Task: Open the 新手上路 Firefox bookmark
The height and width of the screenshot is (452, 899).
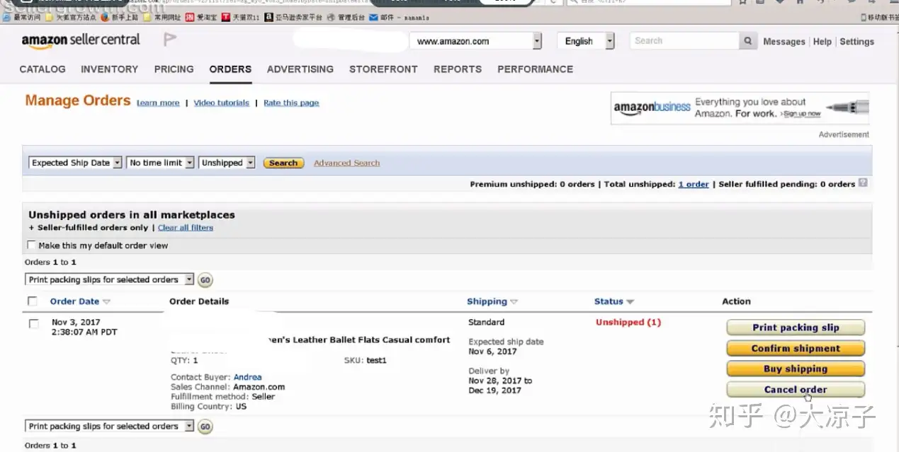Action: (119, 17)
